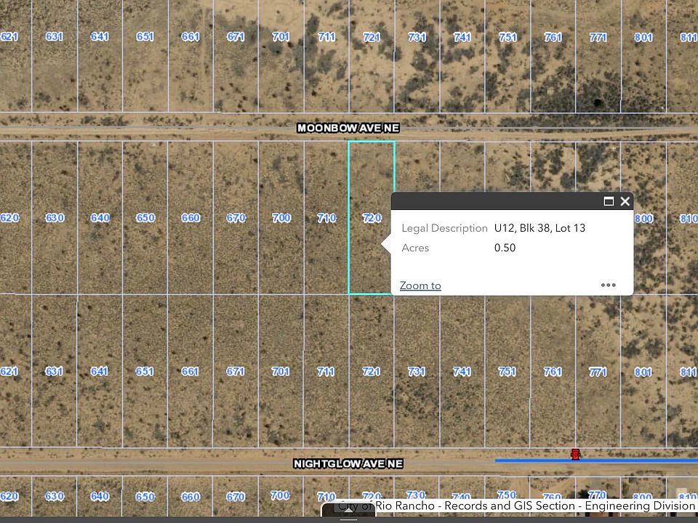Click the "Zoom to" link
The image size is (698, 523).
pos(420,285)
